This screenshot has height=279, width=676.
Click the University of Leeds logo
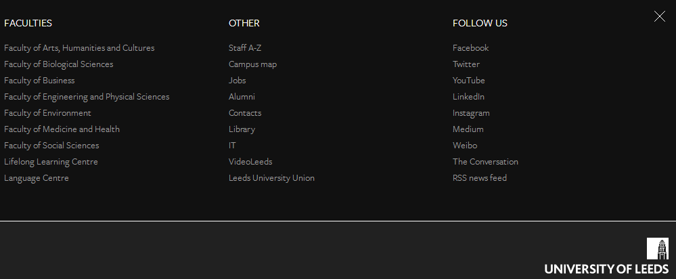[606, 257]
